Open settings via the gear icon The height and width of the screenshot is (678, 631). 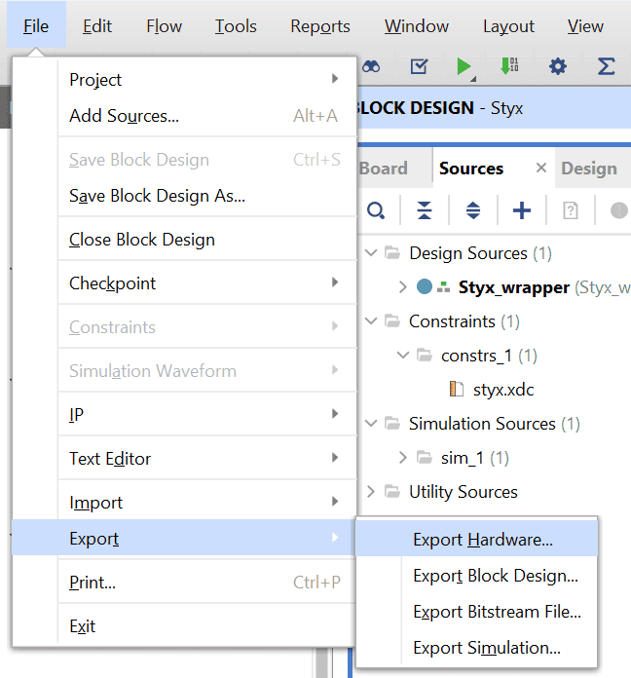click(558, 66)
